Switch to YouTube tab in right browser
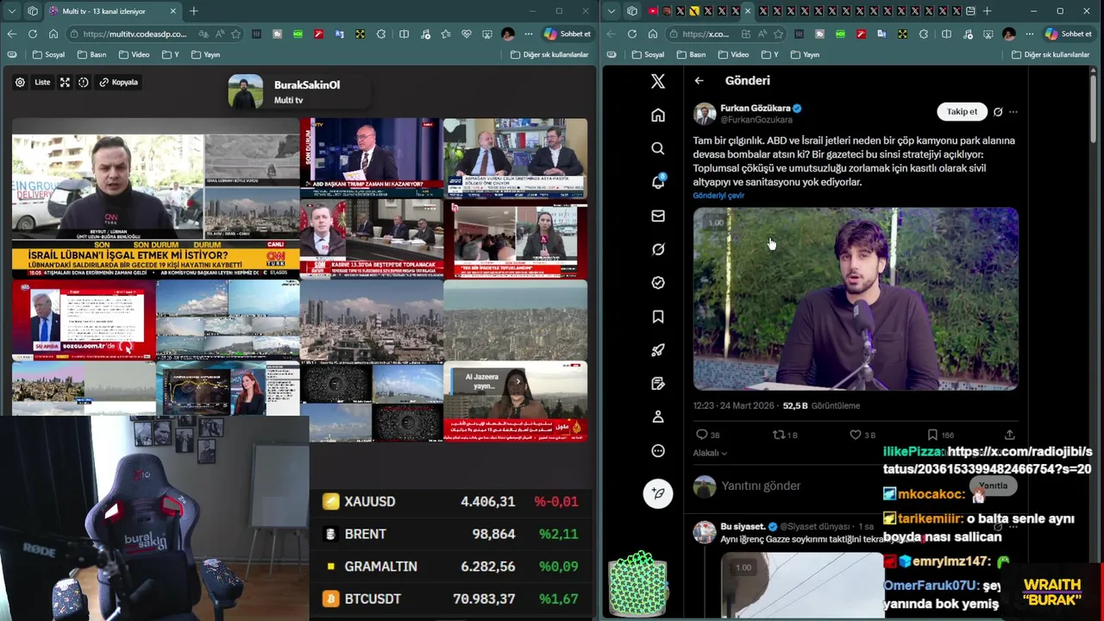 click(x=653, y=11)
